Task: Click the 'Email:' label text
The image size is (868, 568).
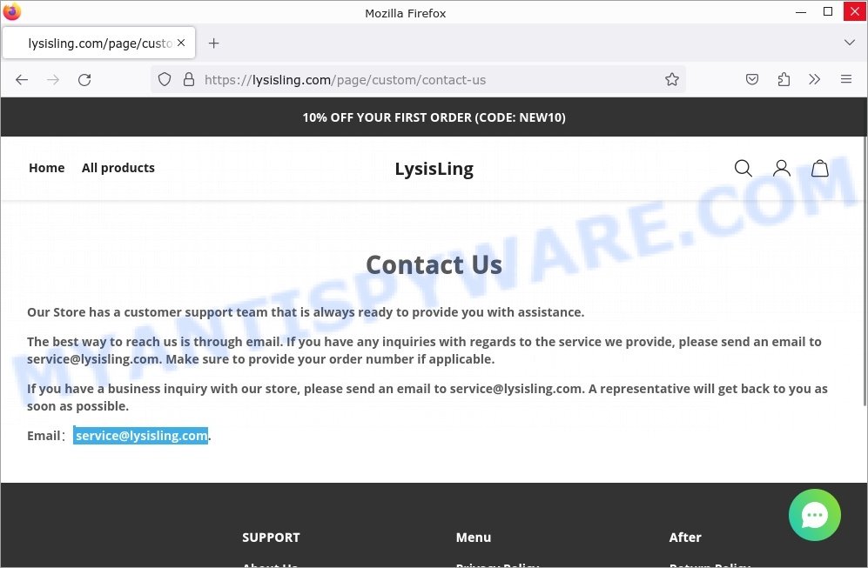Action: point(46,436)
